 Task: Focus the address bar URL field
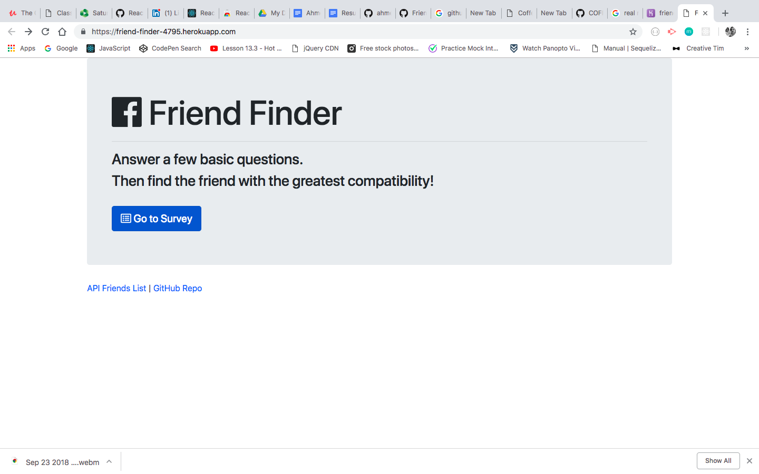pyautogui.click(x=358, y=32)
